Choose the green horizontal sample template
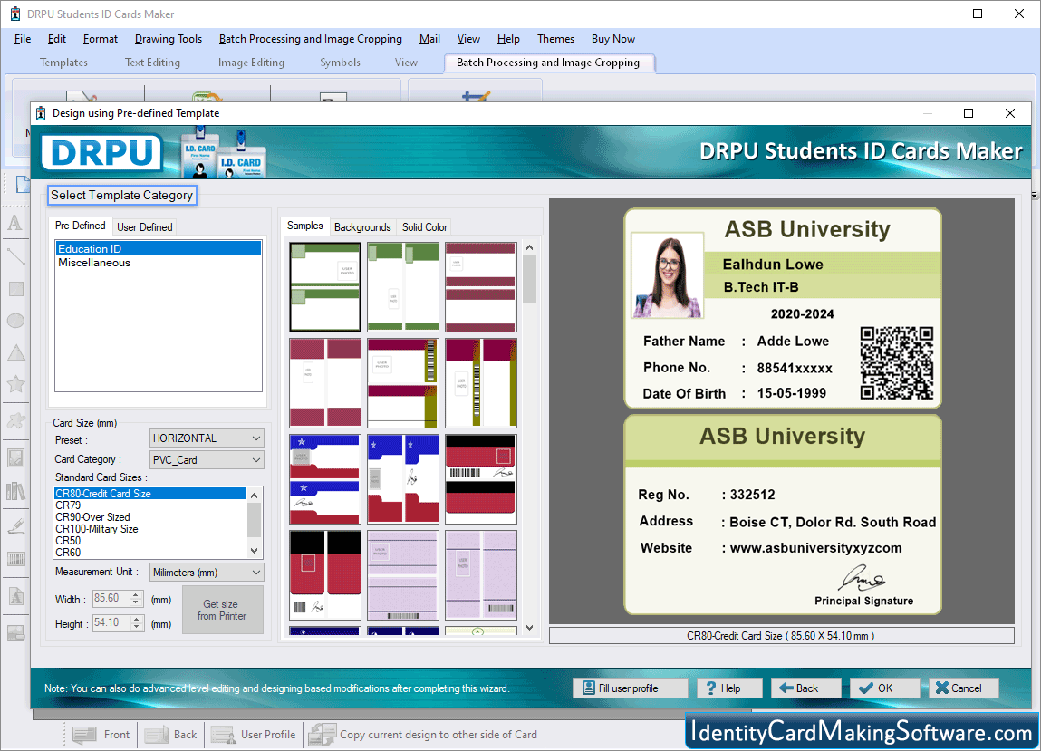Screen dimensions: 1041x751 click(x=325, y=287)
